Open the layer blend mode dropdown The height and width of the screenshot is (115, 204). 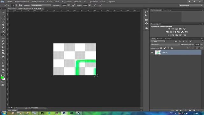click(x=165, y=45)
